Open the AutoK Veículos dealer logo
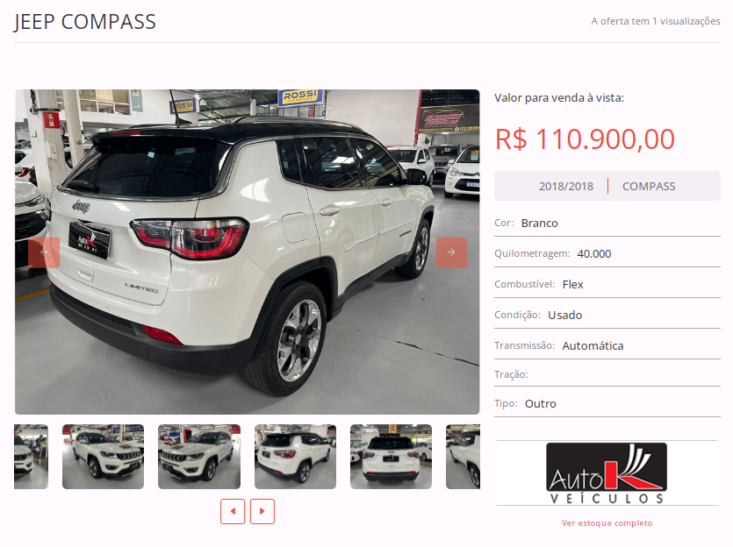 pos(607,472)
